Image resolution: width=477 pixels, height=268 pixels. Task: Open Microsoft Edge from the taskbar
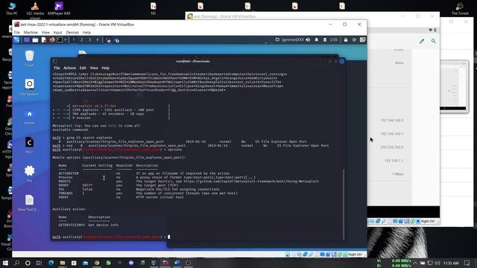coord(51,263)
